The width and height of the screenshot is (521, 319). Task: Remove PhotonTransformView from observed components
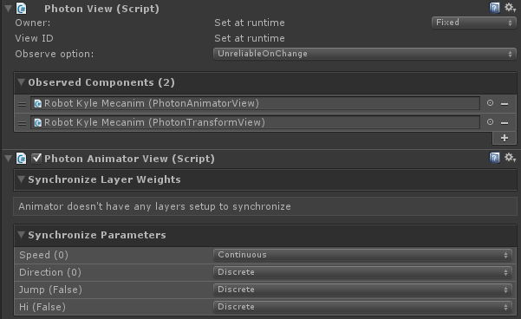[505, 123]
